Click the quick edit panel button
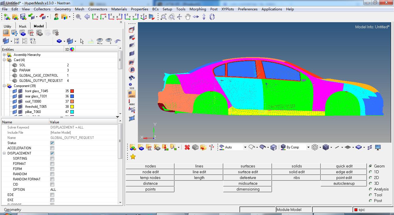Screen dimensions: 394x215 pos(344,166)
